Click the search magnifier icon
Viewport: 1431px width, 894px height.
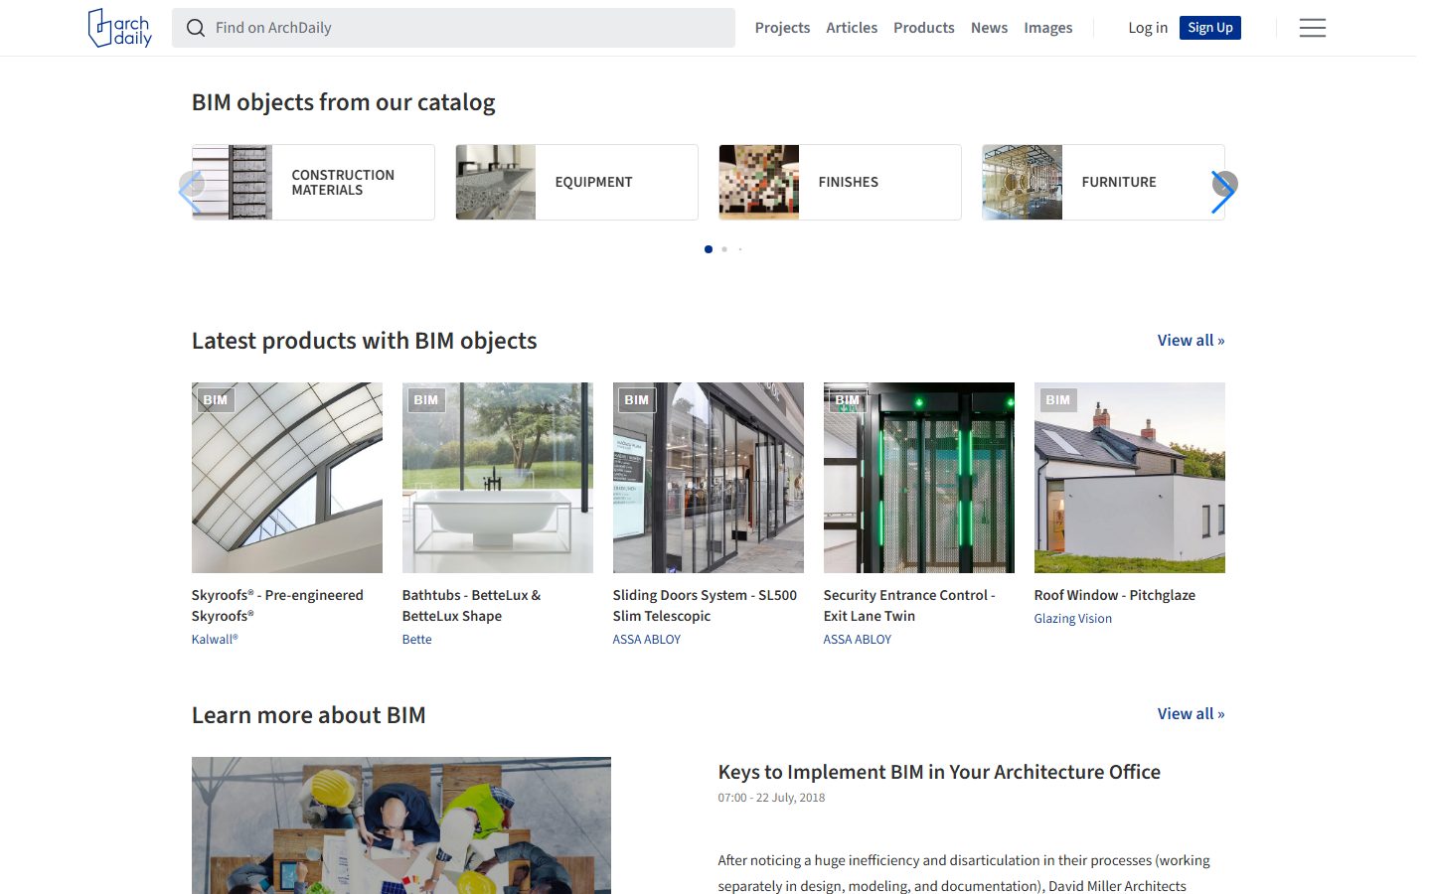click(x=196, y=28)
